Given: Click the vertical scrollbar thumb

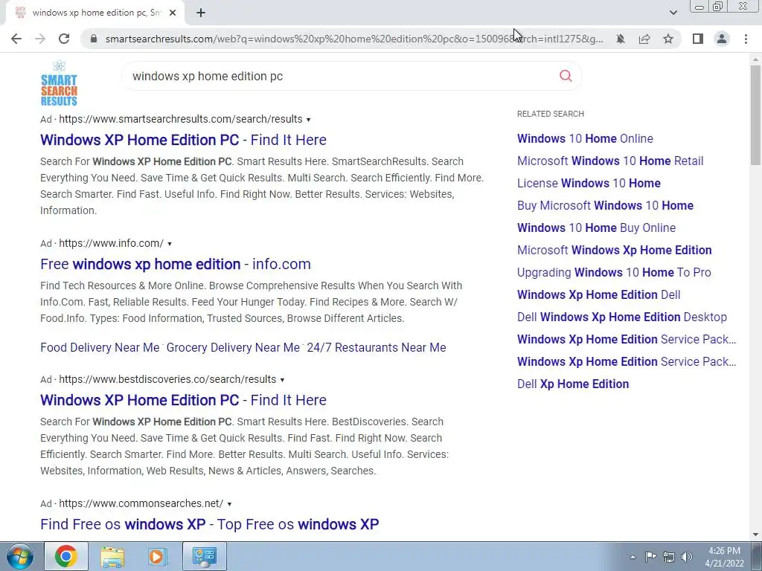Looking at the screenshot, I should click(755, 114).
